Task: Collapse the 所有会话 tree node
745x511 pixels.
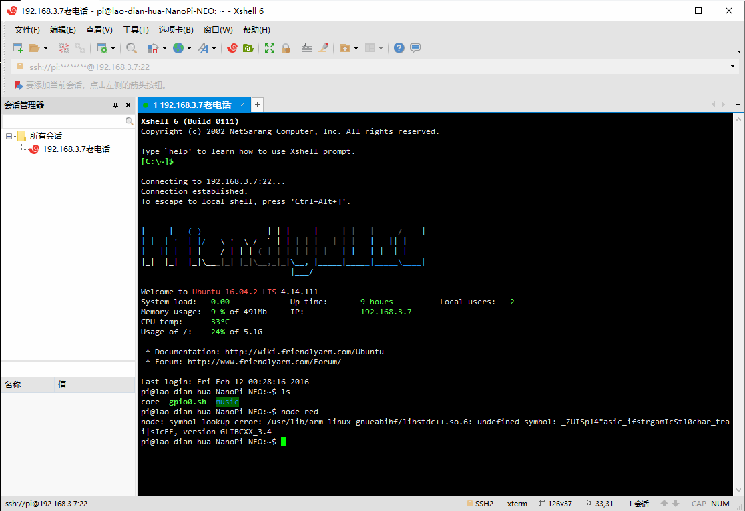Action: coord(9,136)
